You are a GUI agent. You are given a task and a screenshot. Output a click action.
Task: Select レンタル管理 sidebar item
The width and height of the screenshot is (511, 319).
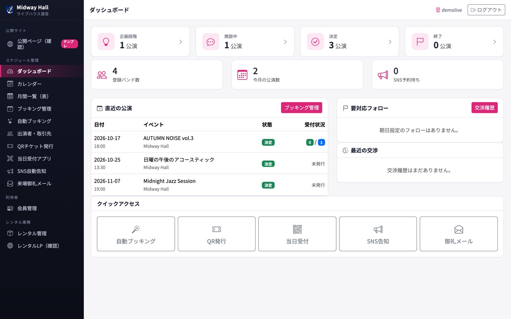42,233
